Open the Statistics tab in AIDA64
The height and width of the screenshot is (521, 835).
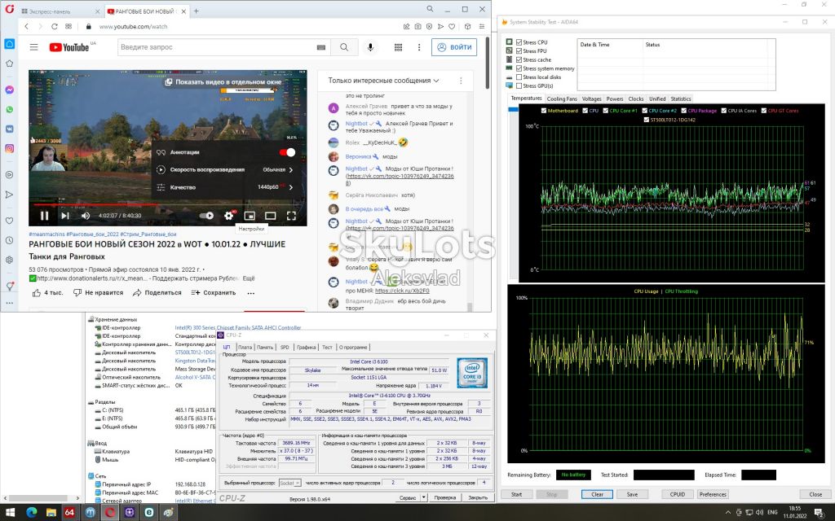[x=681, y=99]
